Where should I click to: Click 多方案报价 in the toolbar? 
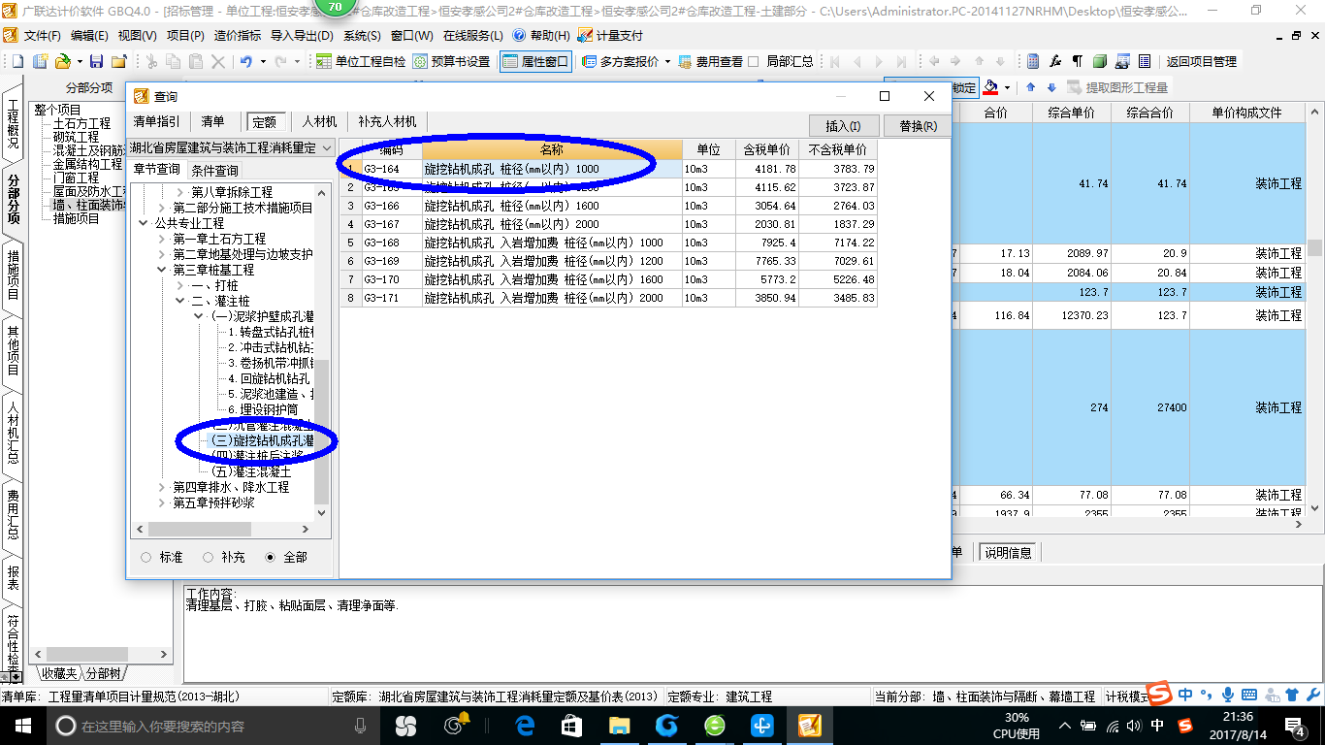(x=621, y=61)
